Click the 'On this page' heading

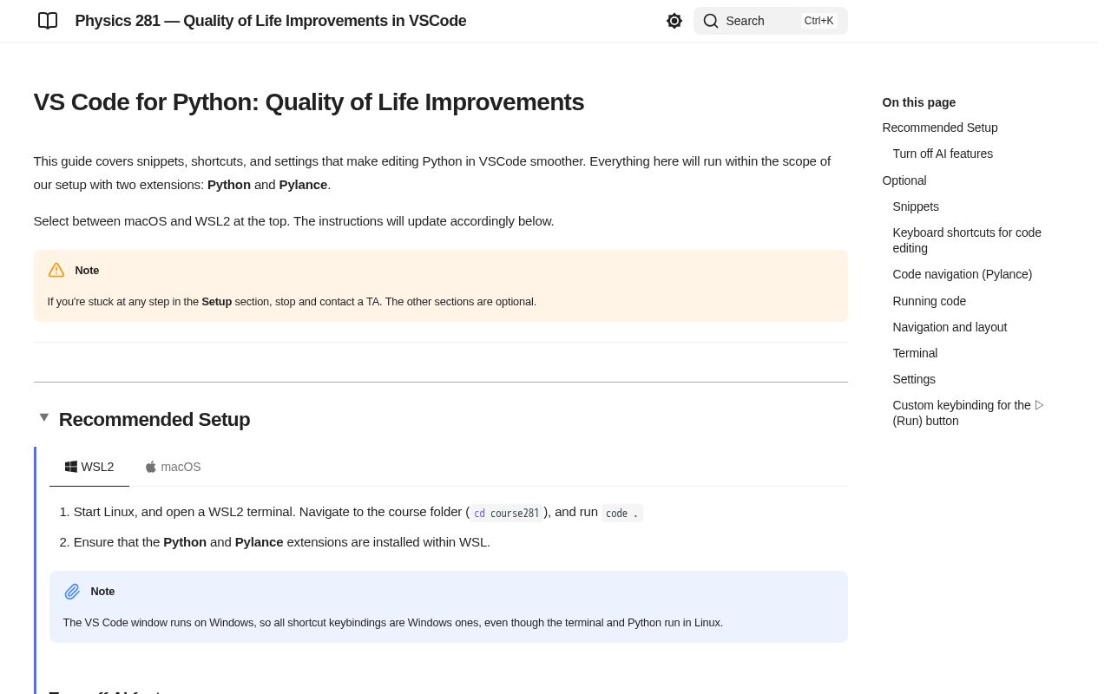coord(919,102)
